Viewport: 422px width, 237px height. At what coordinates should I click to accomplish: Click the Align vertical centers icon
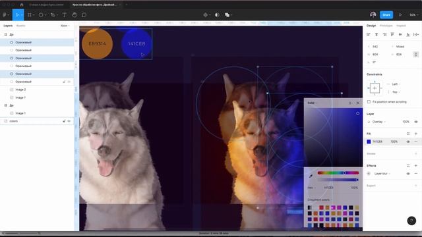click(400, 34)
